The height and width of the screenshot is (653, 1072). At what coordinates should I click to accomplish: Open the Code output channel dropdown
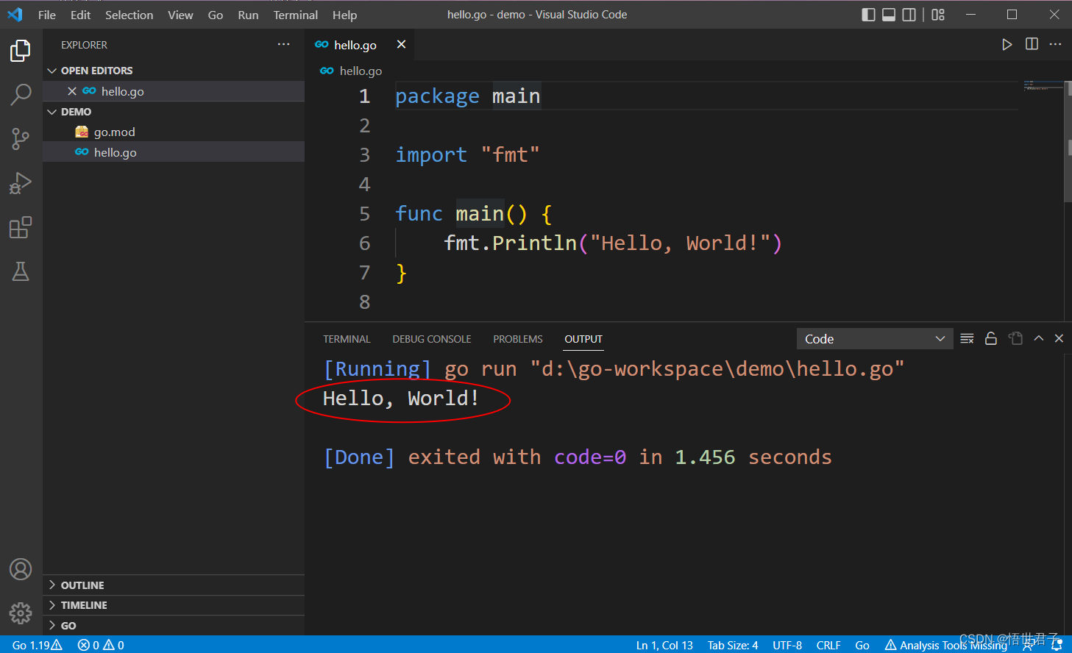click(874, 339)
